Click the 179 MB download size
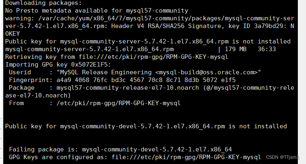Screen dimensions: 306x164 tap(236, 49)
